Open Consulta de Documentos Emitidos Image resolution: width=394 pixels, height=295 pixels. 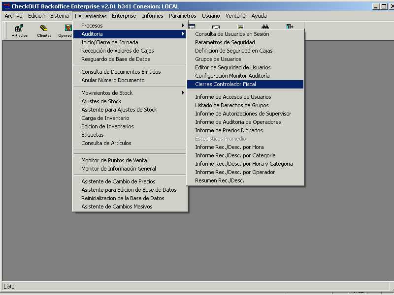(130, 72)
